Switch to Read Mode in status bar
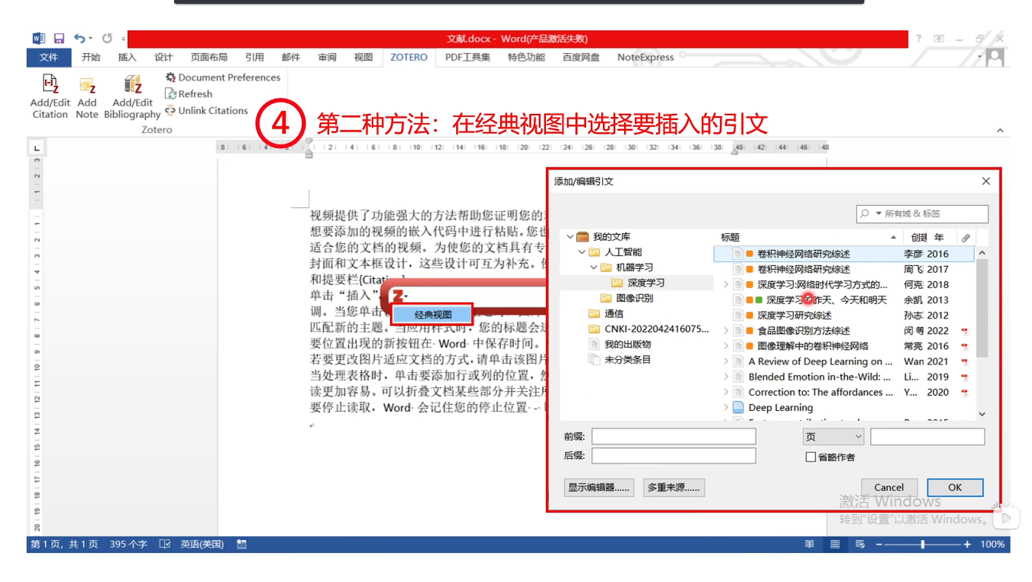 pos(808,544)
